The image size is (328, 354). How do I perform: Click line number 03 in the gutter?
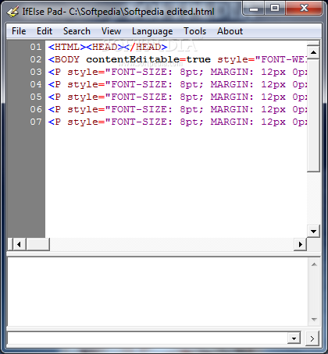pos(36,72)
